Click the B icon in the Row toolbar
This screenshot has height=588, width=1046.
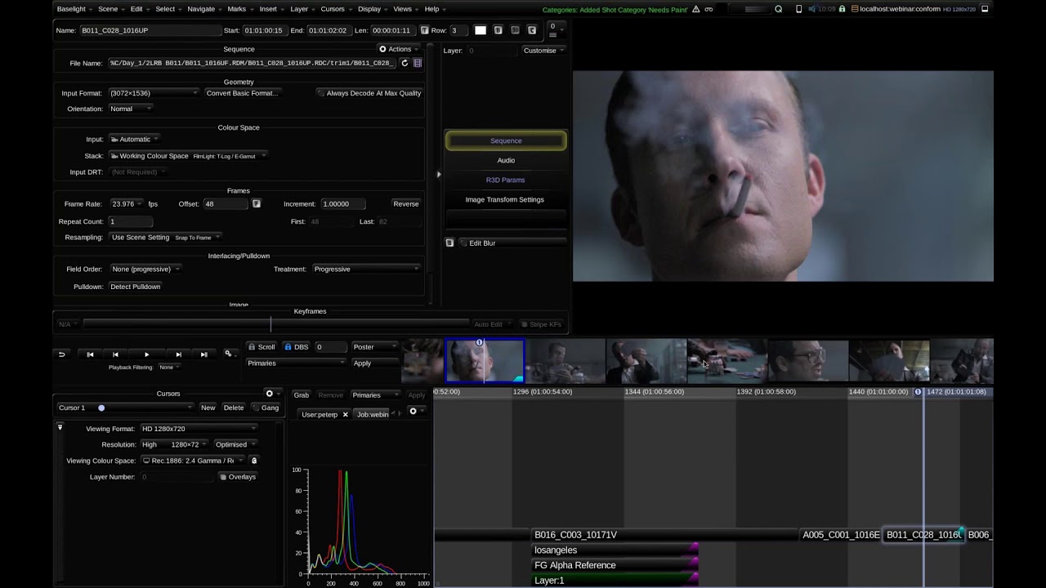point(498,30)
